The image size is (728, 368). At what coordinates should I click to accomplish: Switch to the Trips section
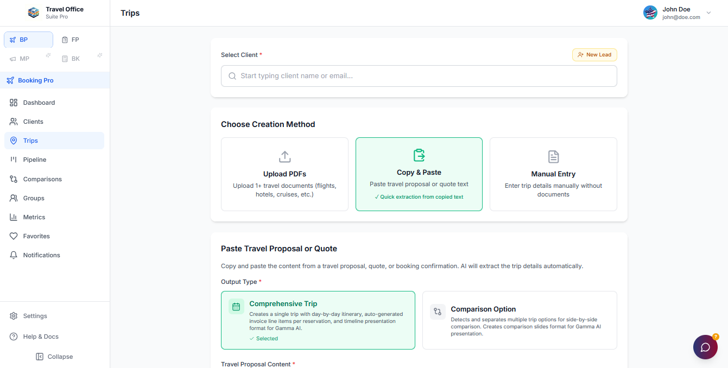[x=31, y=140]
